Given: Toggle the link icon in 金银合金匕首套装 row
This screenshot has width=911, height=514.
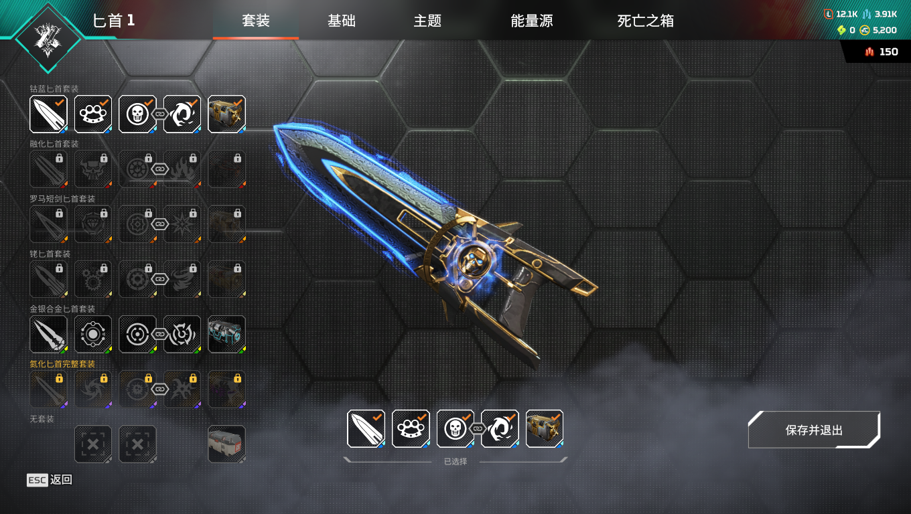Looking at the screenshot, I should 159,334.
